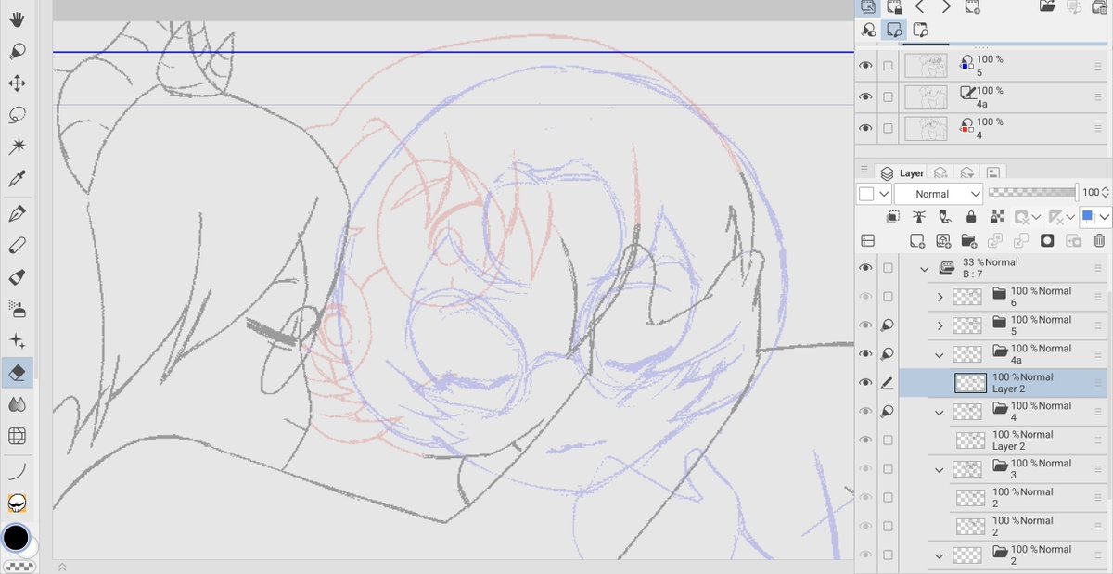
Task: Toggle visibility of animation cel 5
Action: (x=866, y=66)
